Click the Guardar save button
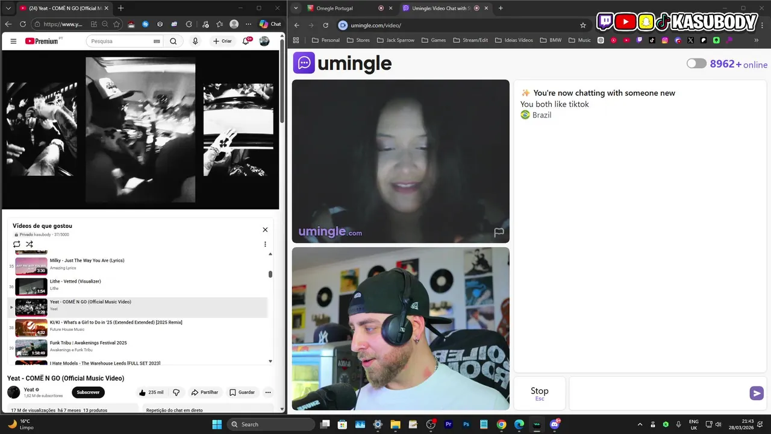 pyautogui.click(x=242, y=392)
